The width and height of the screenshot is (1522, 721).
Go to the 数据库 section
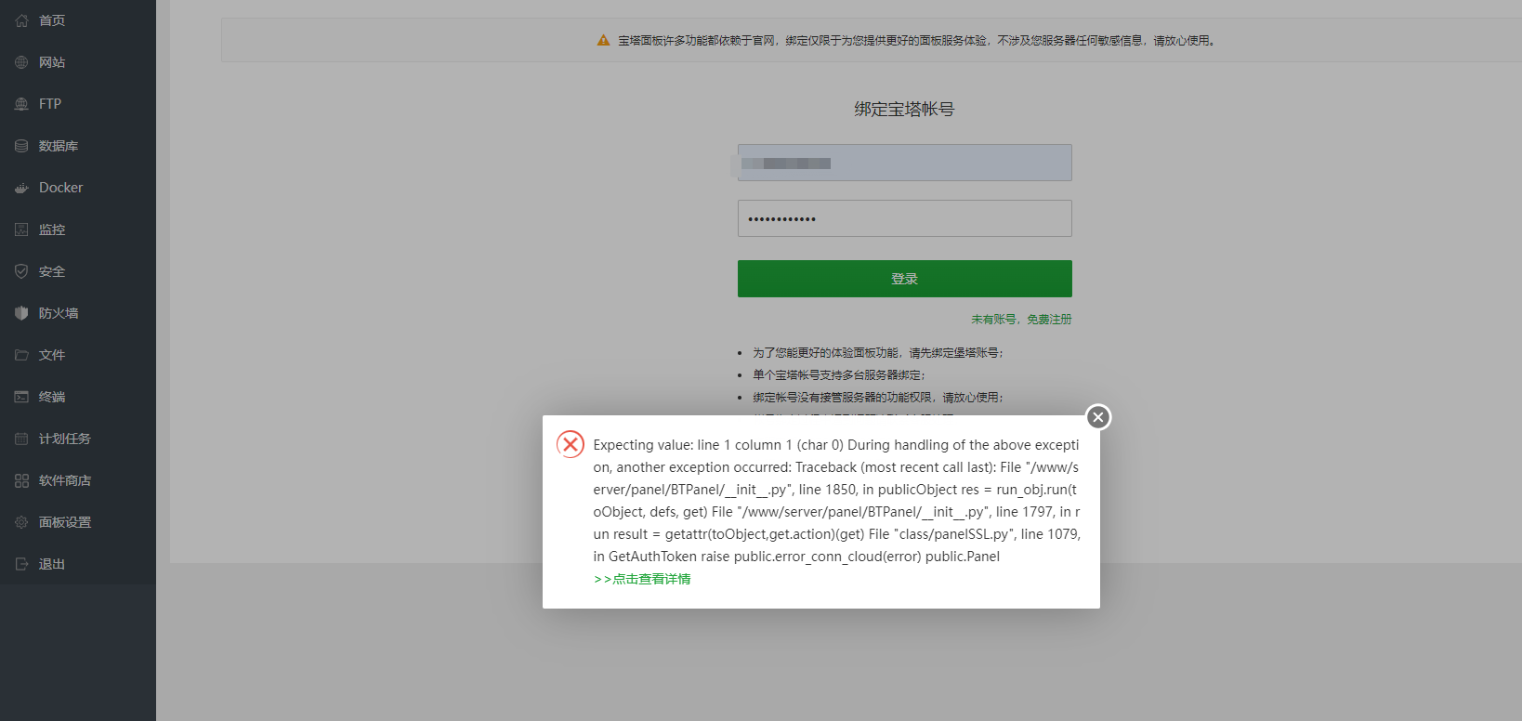[78, 146]
